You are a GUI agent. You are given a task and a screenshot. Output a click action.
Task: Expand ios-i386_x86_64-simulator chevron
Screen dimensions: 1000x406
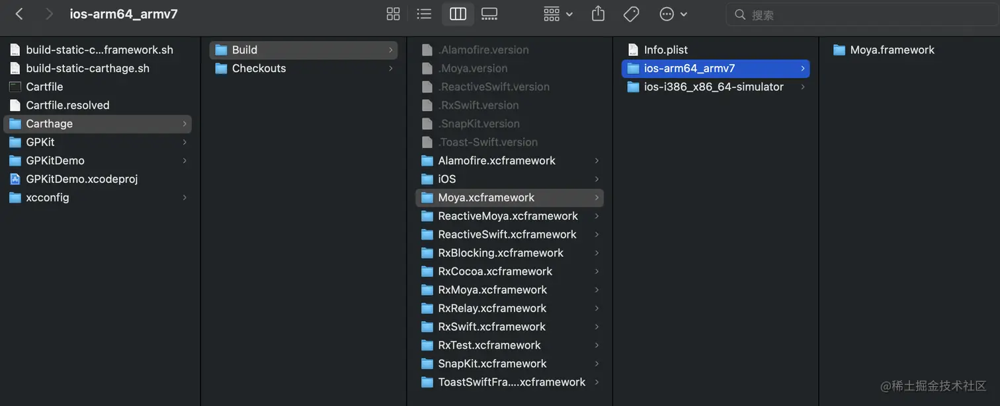(x=803, y=86)
